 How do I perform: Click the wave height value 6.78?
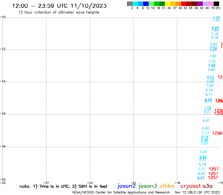[x=215, y=37]
